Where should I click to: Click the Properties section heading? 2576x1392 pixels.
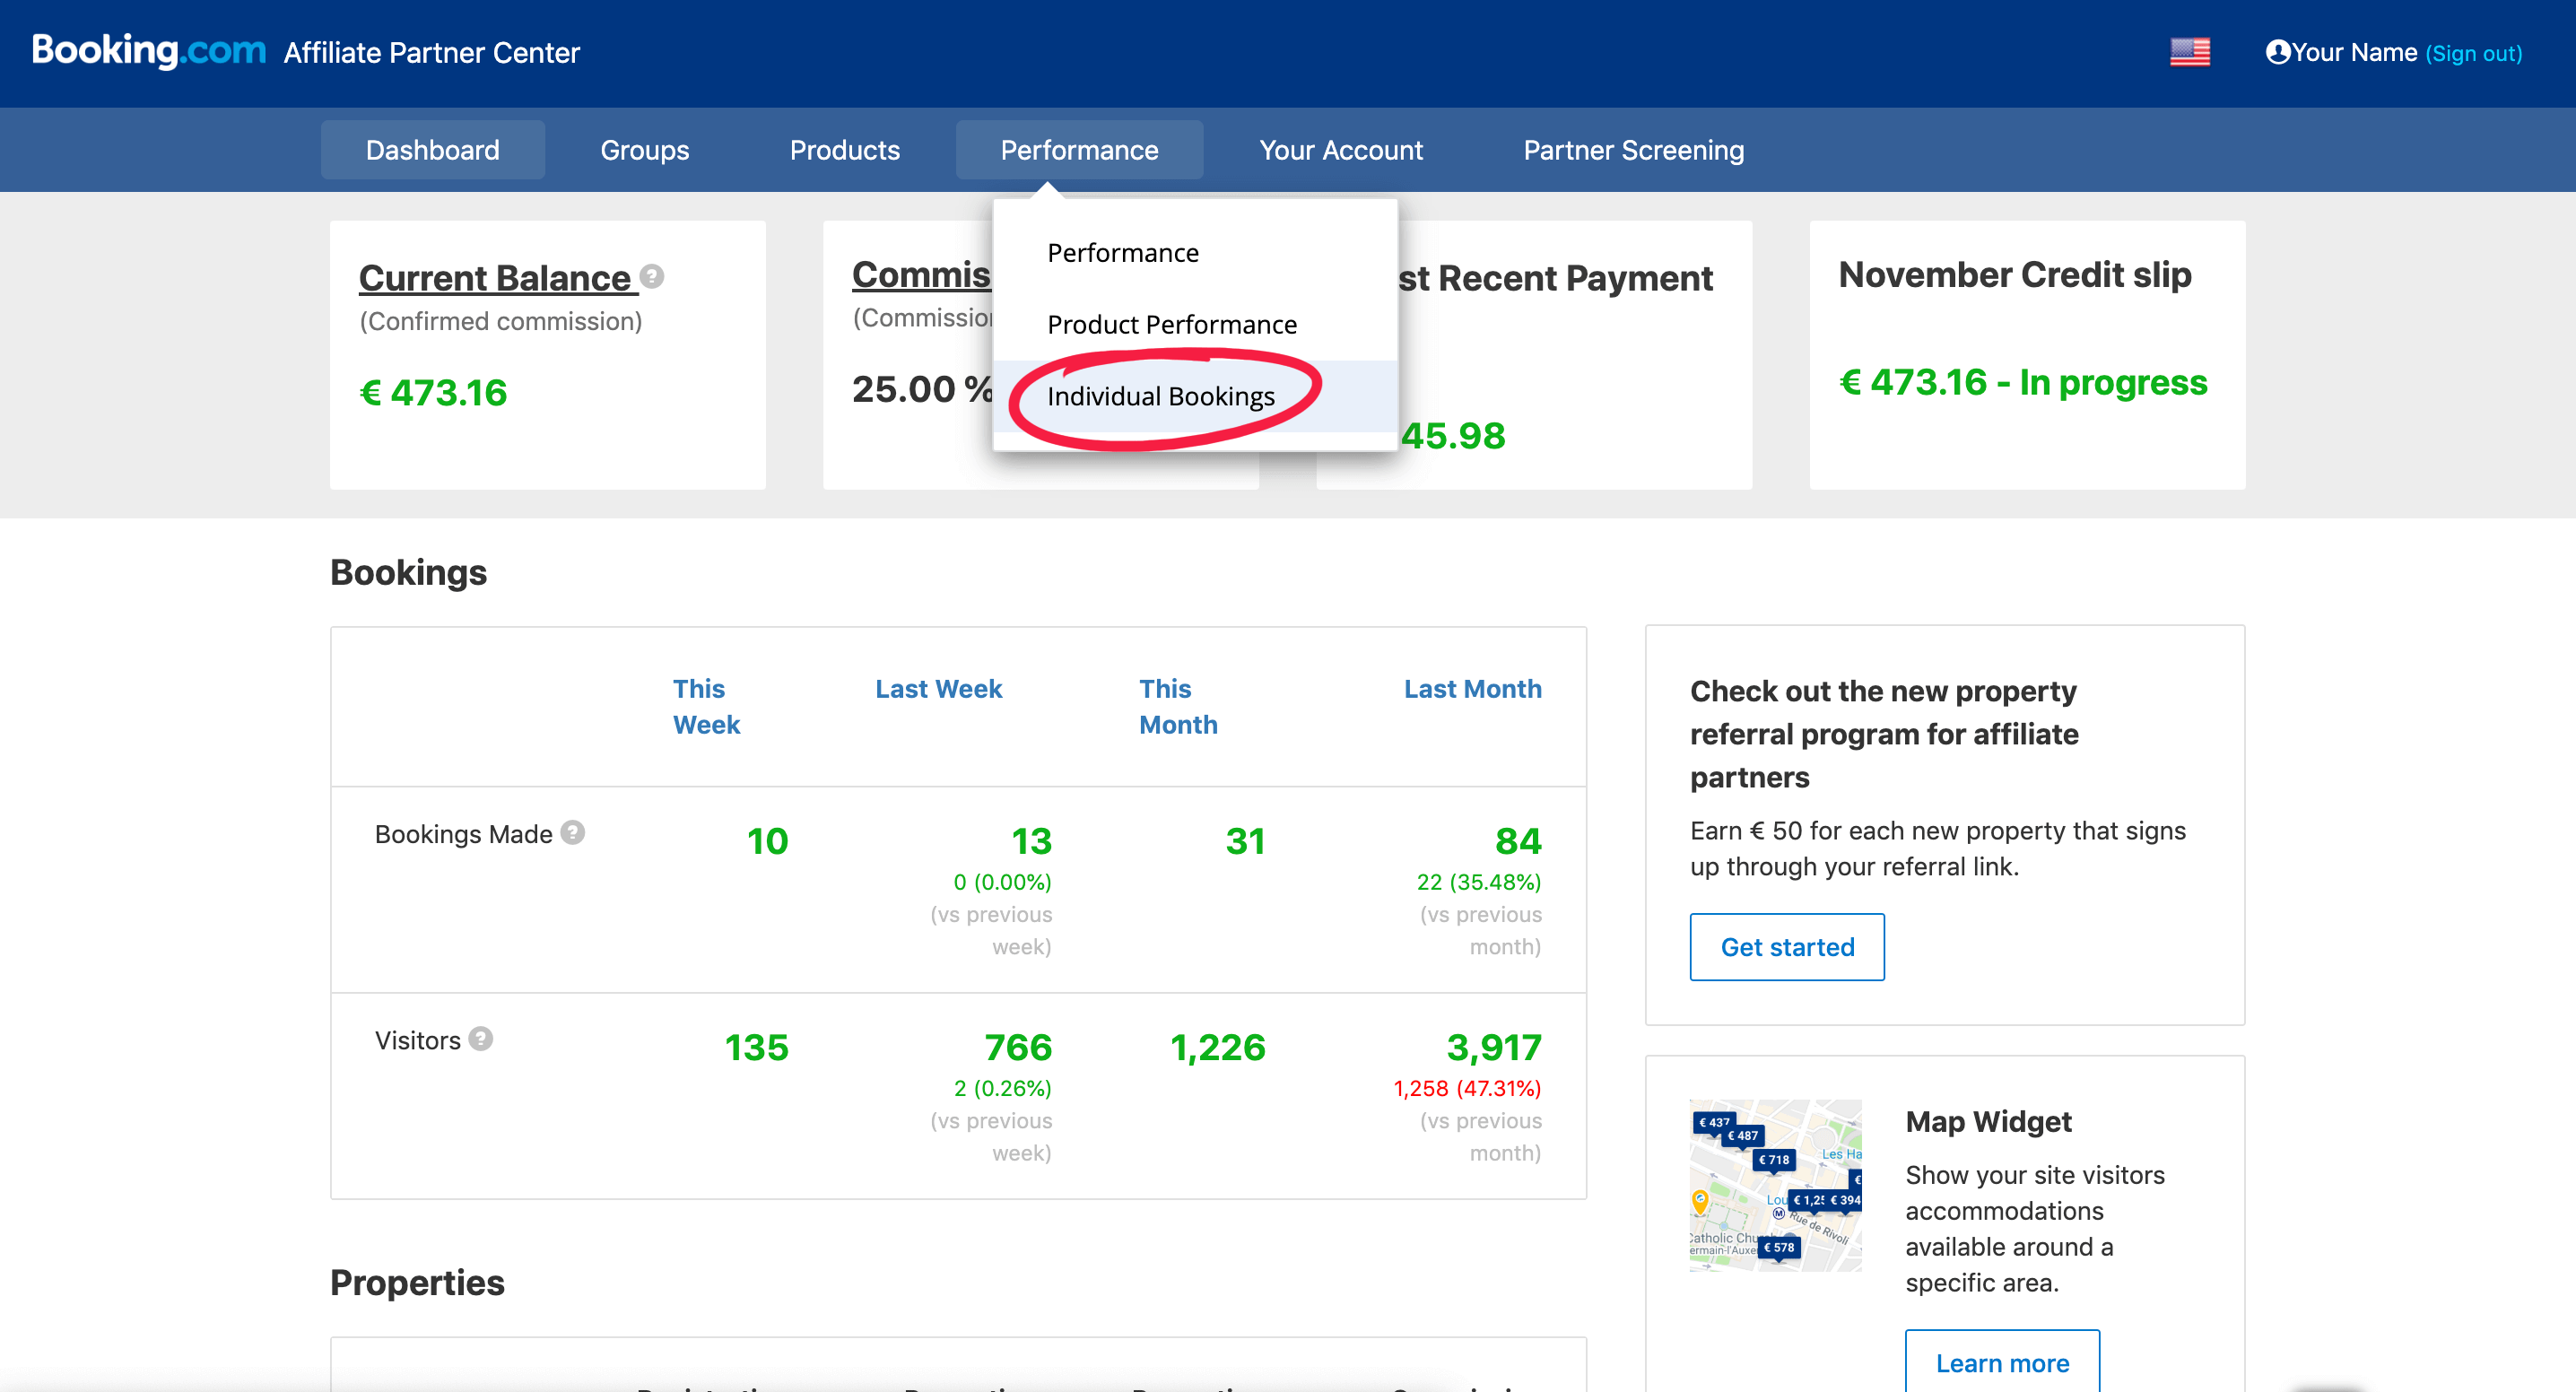[417, 1282]
